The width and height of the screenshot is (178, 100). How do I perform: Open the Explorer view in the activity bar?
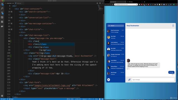pos(2,4)
